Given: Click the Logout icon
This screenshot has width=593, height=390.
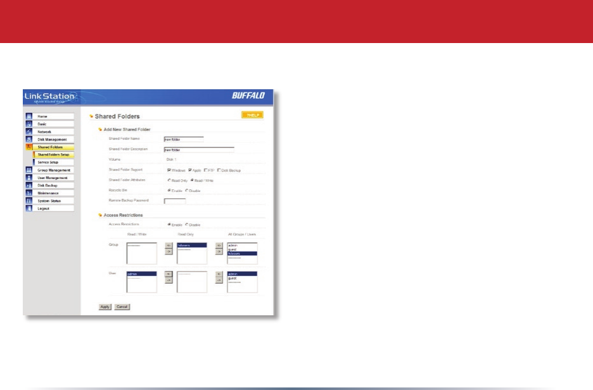Looking at the screenshot, I should [x=29, y=208].
